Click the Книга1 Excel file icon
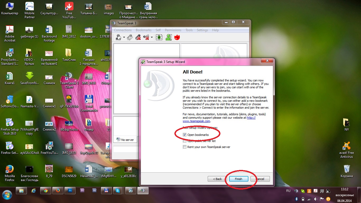 10,78
